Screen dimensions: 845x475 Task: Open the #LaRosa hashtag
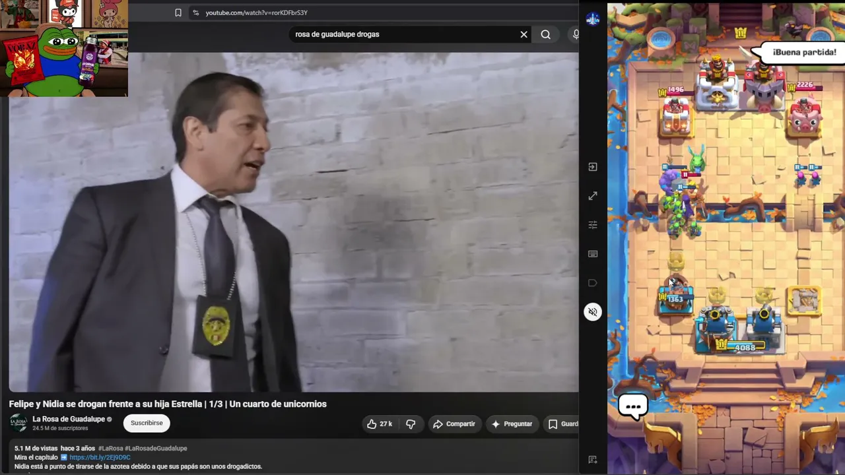110,448
